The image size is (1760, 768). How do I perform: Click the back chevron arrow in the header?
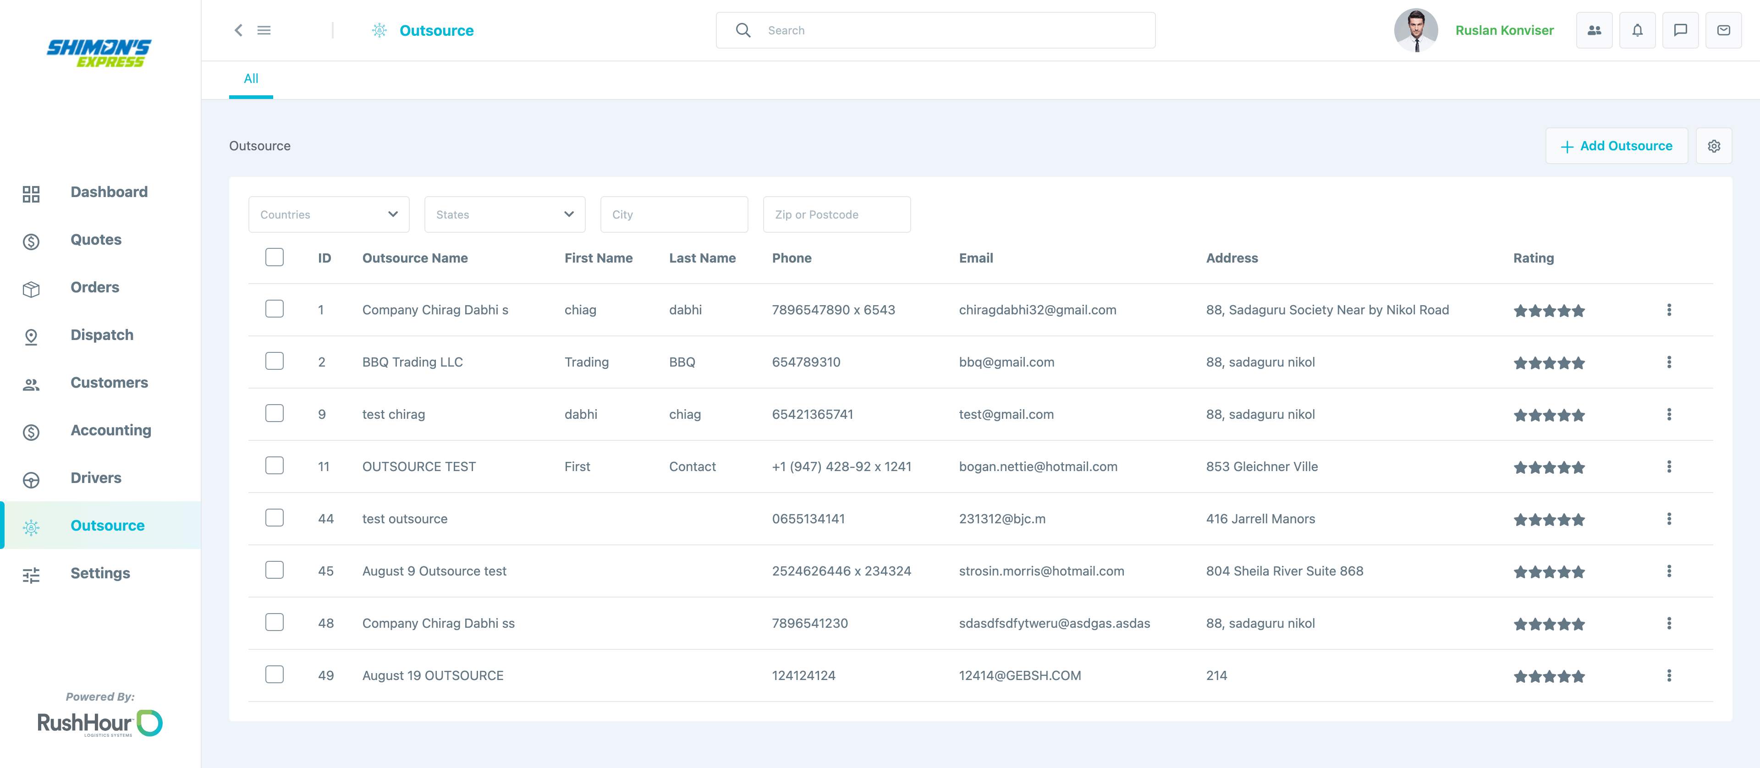click(x=238, y=30)
